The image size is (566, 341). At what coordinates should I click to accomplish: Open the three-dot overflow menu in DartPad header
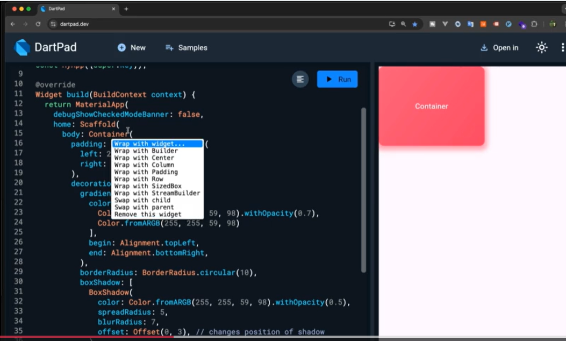[562, 47]
